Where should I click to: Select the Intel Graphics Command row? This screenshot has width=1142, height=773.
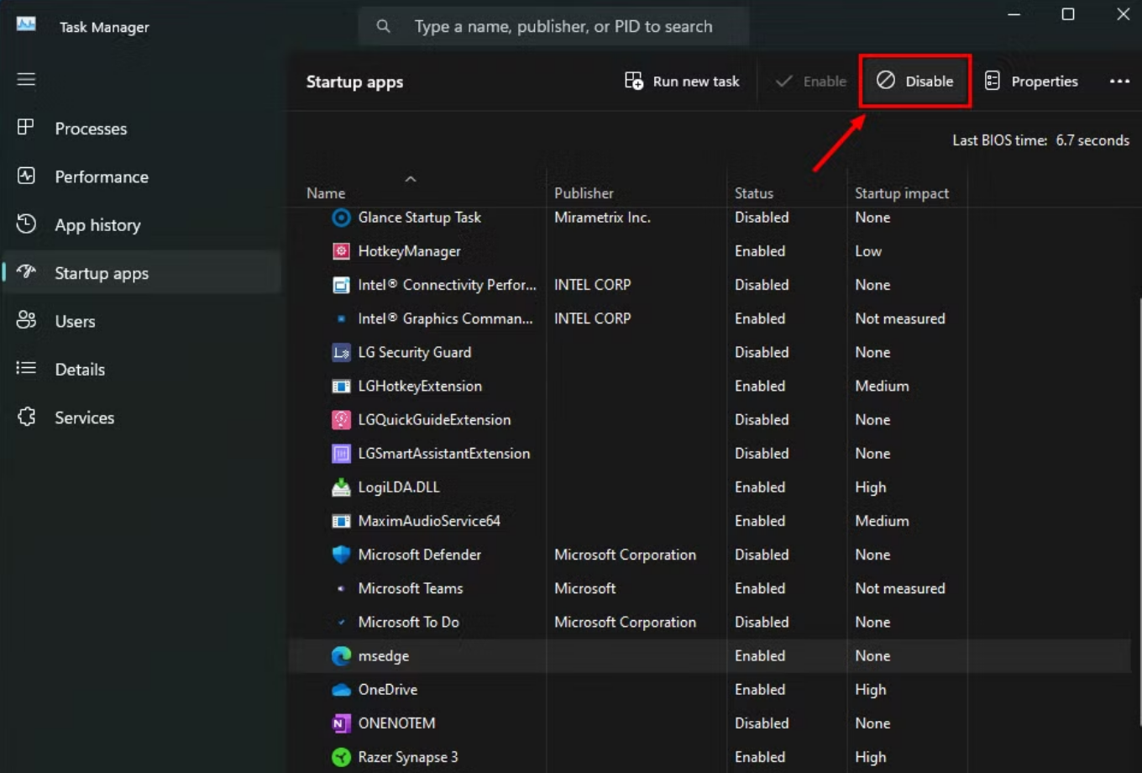(x=710, y=318)
